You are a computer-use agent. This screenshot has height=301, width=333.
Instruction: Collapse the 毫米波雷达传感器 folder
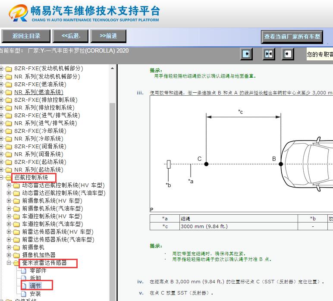9,263
